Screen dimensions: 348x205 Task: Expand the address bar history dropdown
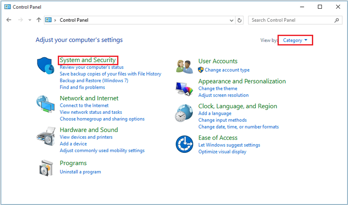click(x=231, y=20)
